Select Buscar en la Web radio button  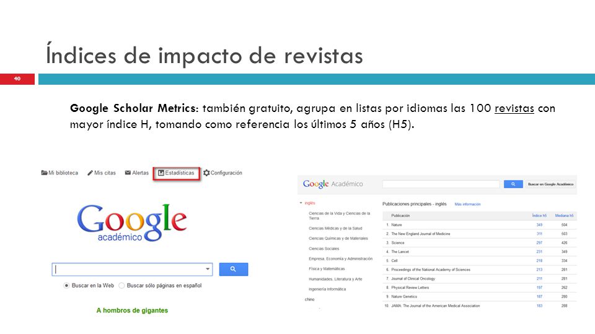(x=66, y=286)
